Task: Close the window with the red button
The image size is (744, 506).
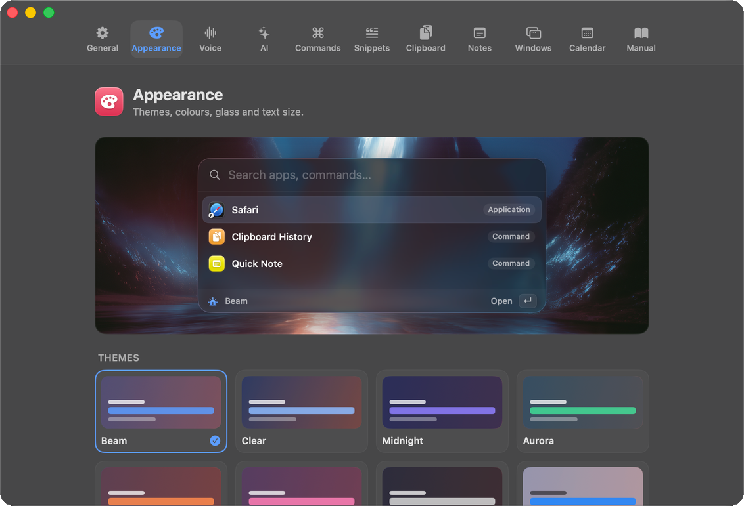Action: [x=12, y=12]
